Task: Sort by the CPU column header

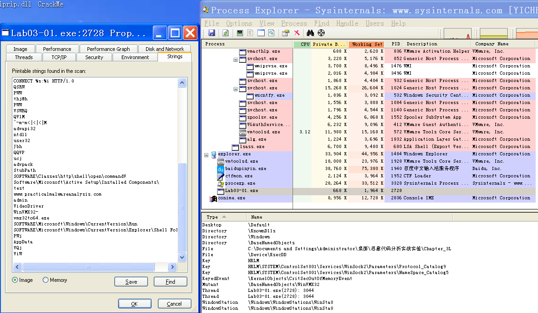Action: 303,44
